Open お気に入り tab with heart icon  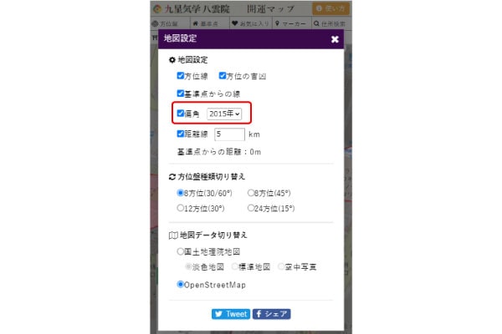click(250, 23)
